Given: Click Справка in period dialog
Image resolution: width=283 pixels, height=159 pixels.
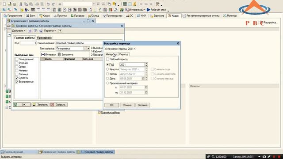Looking at the screenshot, I should point(142,105).
